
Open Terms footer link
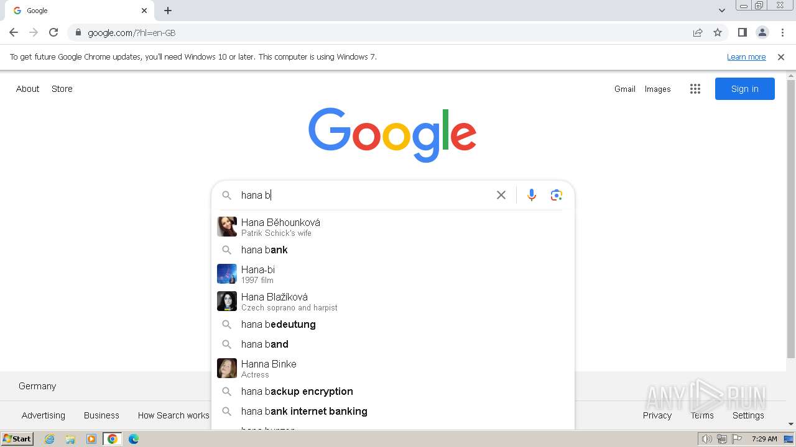click(702, 415)
